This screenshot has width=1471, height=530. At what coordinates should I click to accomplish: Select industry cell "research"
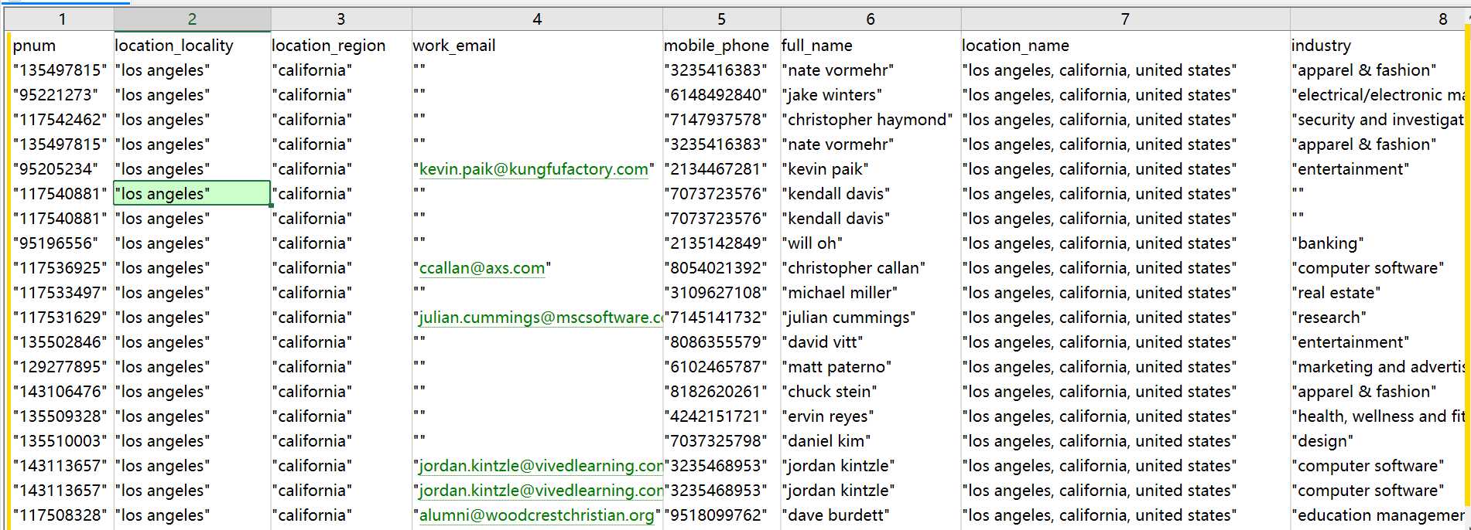tap(1378, 318)
